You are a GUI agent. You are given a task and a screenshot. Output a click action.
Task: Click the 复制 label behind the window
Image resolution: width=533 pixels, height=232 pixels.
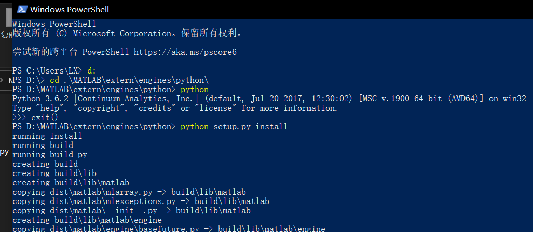6,35
